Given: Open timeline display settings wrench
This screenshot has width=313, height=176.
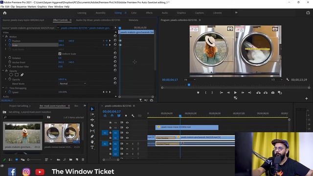Looking at the screenshot, I should [x=133, y=116].
